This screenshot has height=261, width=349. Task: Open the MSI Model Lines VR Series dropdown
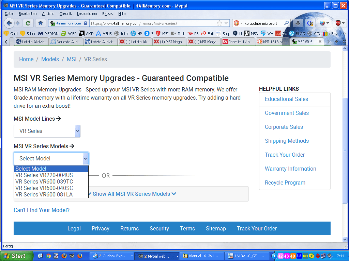click(47, 131)
